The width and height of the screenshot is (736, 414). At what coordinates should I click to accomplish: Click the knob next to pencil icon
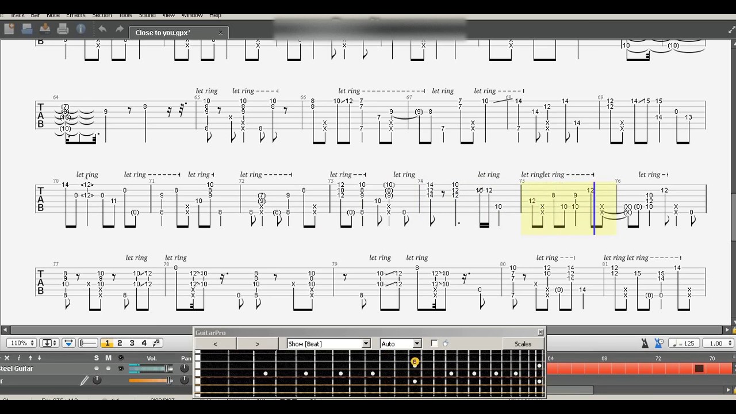[x=97, y=380]
